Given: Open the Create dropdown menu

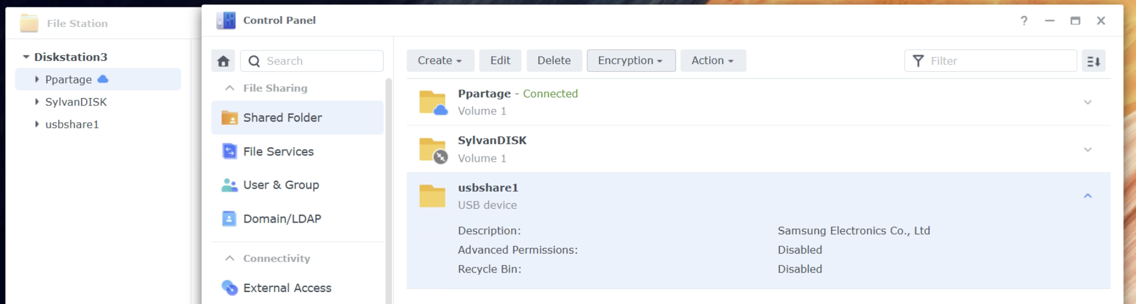Looking at the screenshot, I should tap(440, 61).
